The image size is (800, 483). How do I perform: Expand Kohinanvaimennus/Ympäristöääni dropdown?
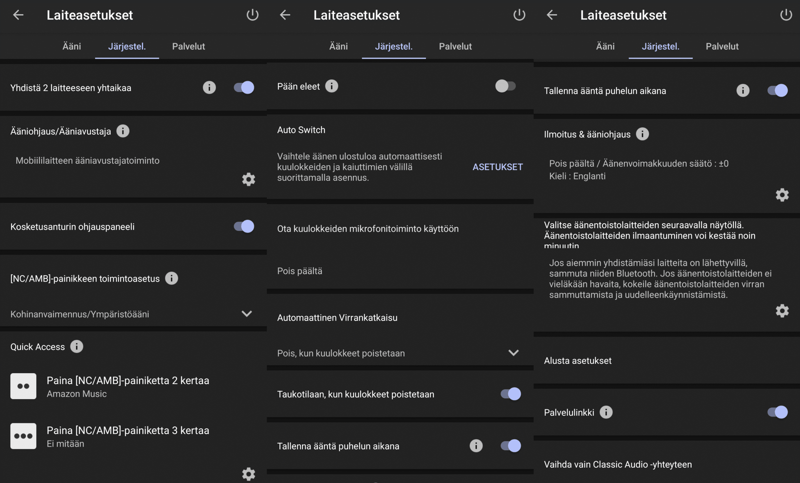(246, 314)
